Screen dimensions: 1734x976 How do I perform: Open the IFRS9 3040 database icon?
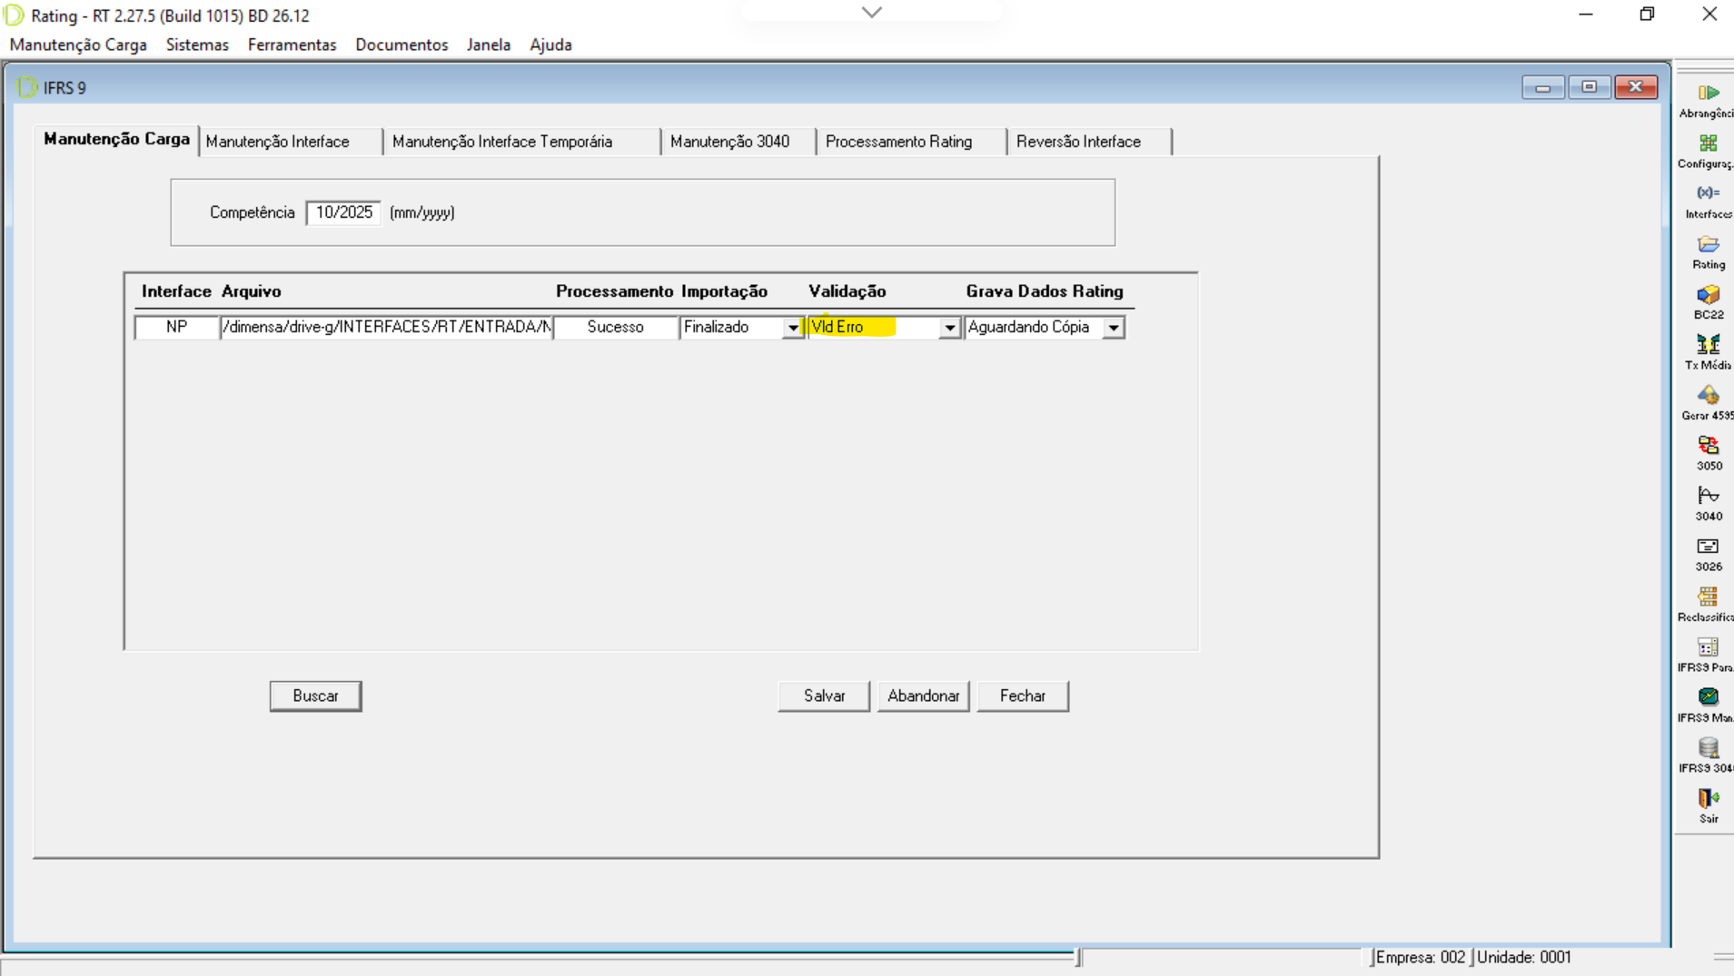(x=1708, y=748)
